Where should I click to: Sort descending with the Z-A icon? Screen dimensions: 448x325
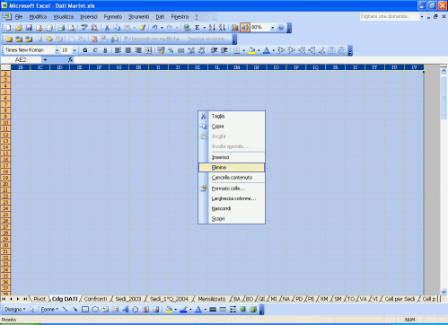[x=222, y=28]
